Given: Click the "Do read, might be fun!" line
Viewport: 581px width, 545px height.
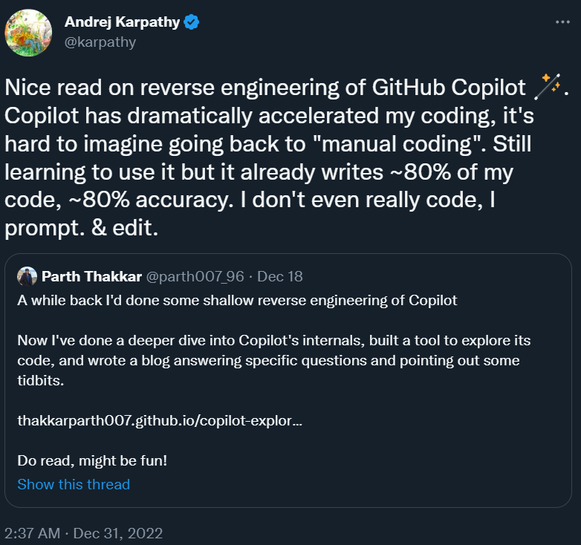Looking at the screenshot, I should (92, 460).
